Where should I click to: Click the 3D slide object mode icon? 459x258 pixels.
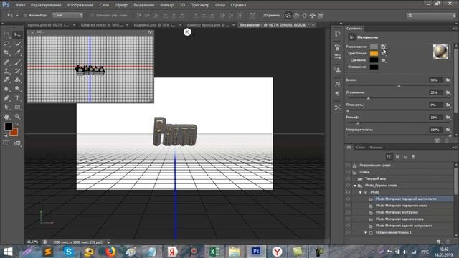coord(313,16)
